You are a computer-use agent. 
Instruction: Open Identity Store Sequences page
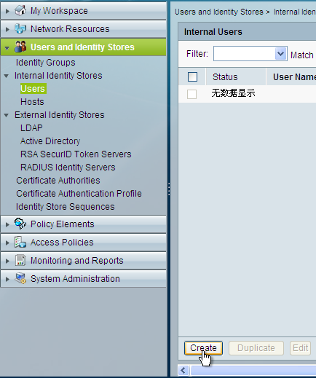pyautogui.click(x=66, y=207)
